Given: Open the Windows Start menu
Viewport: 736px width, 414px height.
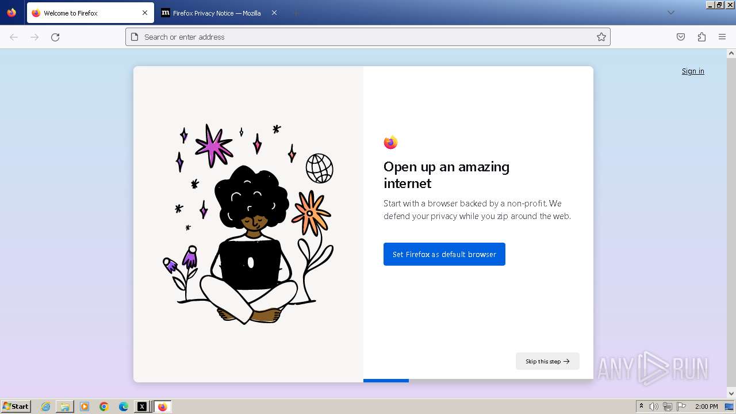Looking at the screenshot, I should click(x=16, y=407).
